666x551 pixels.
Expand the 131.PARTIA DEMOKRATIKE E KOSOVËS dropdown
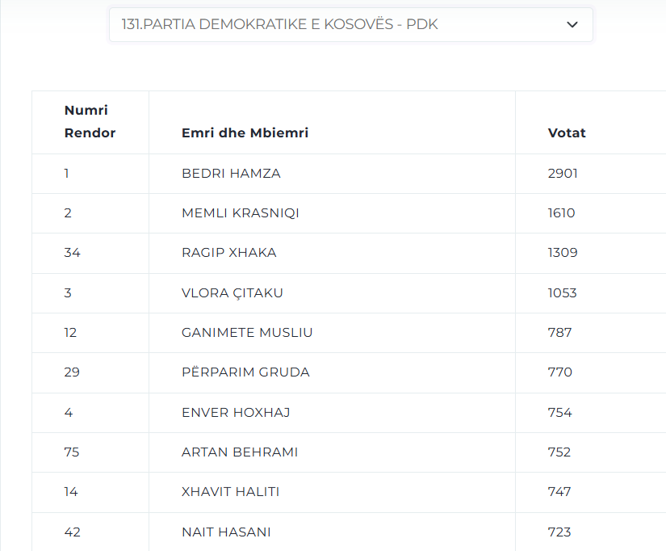coord(351,25)
